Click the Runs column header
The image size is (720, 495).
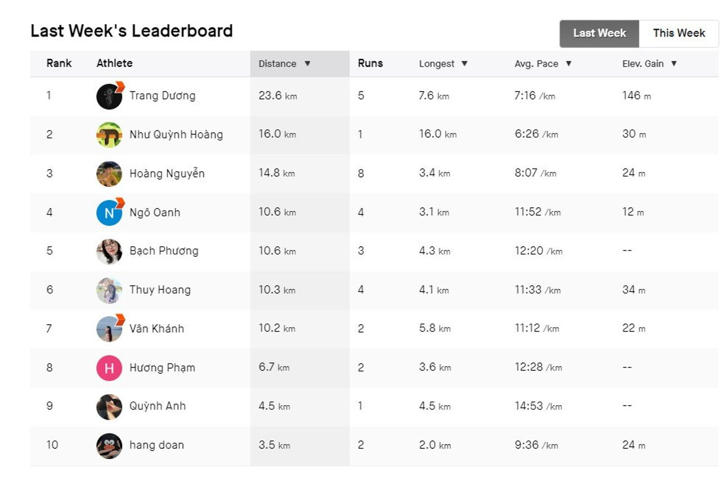370,63
